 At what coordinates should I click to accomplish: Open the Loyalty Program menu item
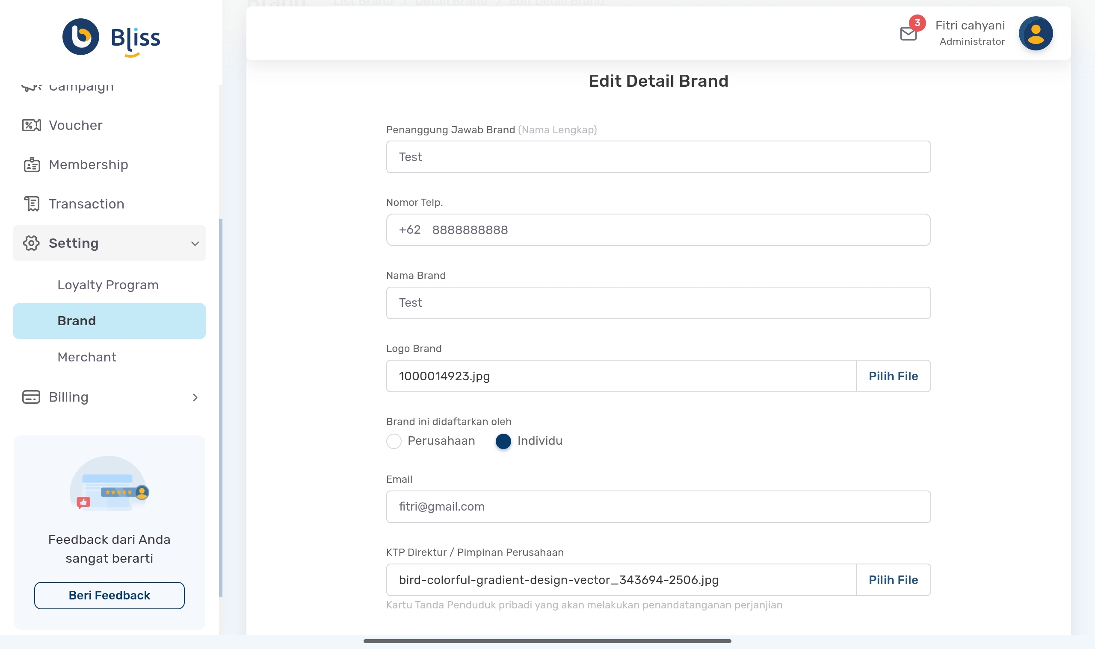pos(108,285)
